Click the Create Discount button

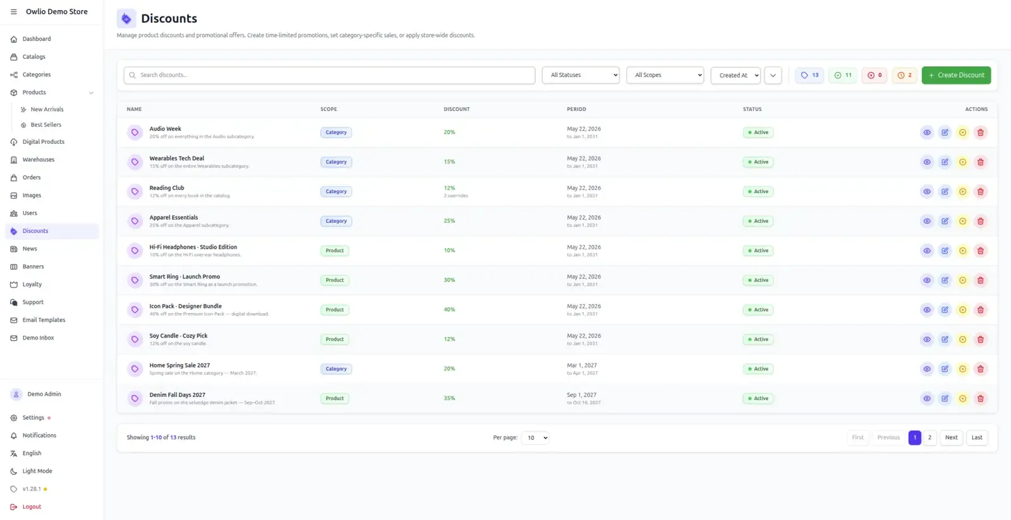tap(956, 75)
